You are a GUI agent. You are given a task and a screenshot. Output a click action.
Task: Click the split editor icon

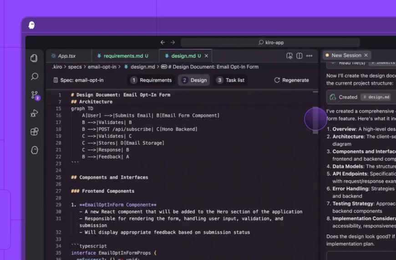coord(300,56)
